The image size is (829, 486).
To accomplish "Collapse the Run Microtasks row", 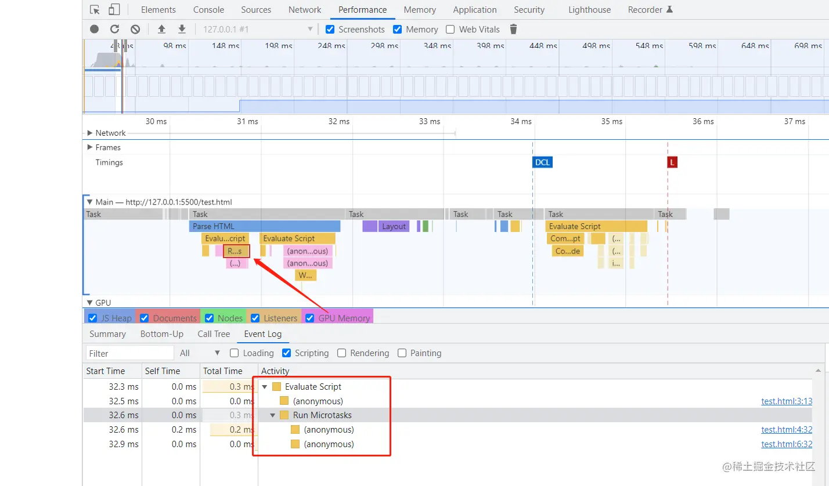I will point(273,415).
